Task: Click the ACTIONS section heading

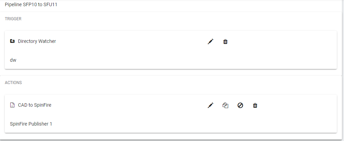Action: [x=13, y=83]
